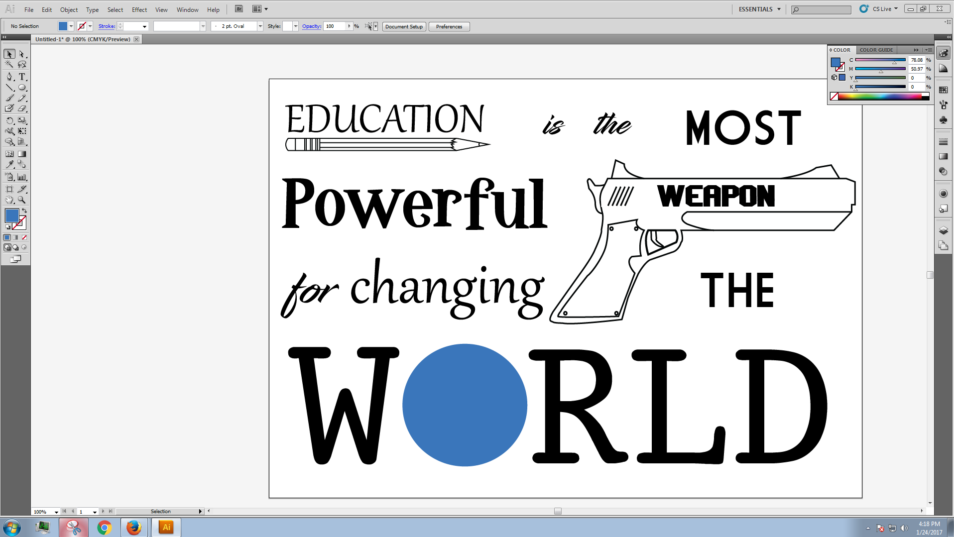Pick the Direct Selection tool
The height and width of the screenshot is (537, 954).
pyautogui.click(x=22, y=54)
